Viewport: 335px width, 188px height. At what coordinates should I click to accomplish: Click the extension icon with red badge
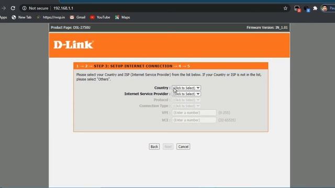click(297, 8)
